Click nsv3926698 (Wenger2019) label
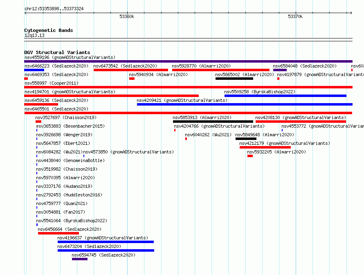The height and width of the screenshot is (275, 364). (x=64, y=135)
